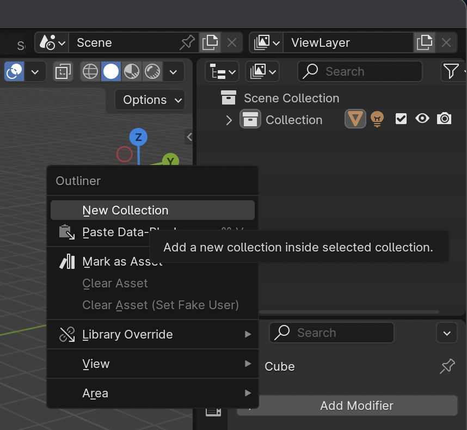Screen dimensions: 467x430
Task: Open Library Override submenu
Action: pyautogui.click(x=152, y=334)
